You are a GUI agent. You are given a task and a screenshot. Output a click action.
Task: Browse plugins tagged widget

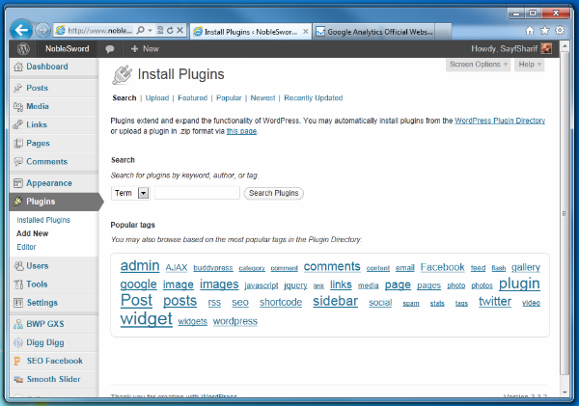(147, 319)
